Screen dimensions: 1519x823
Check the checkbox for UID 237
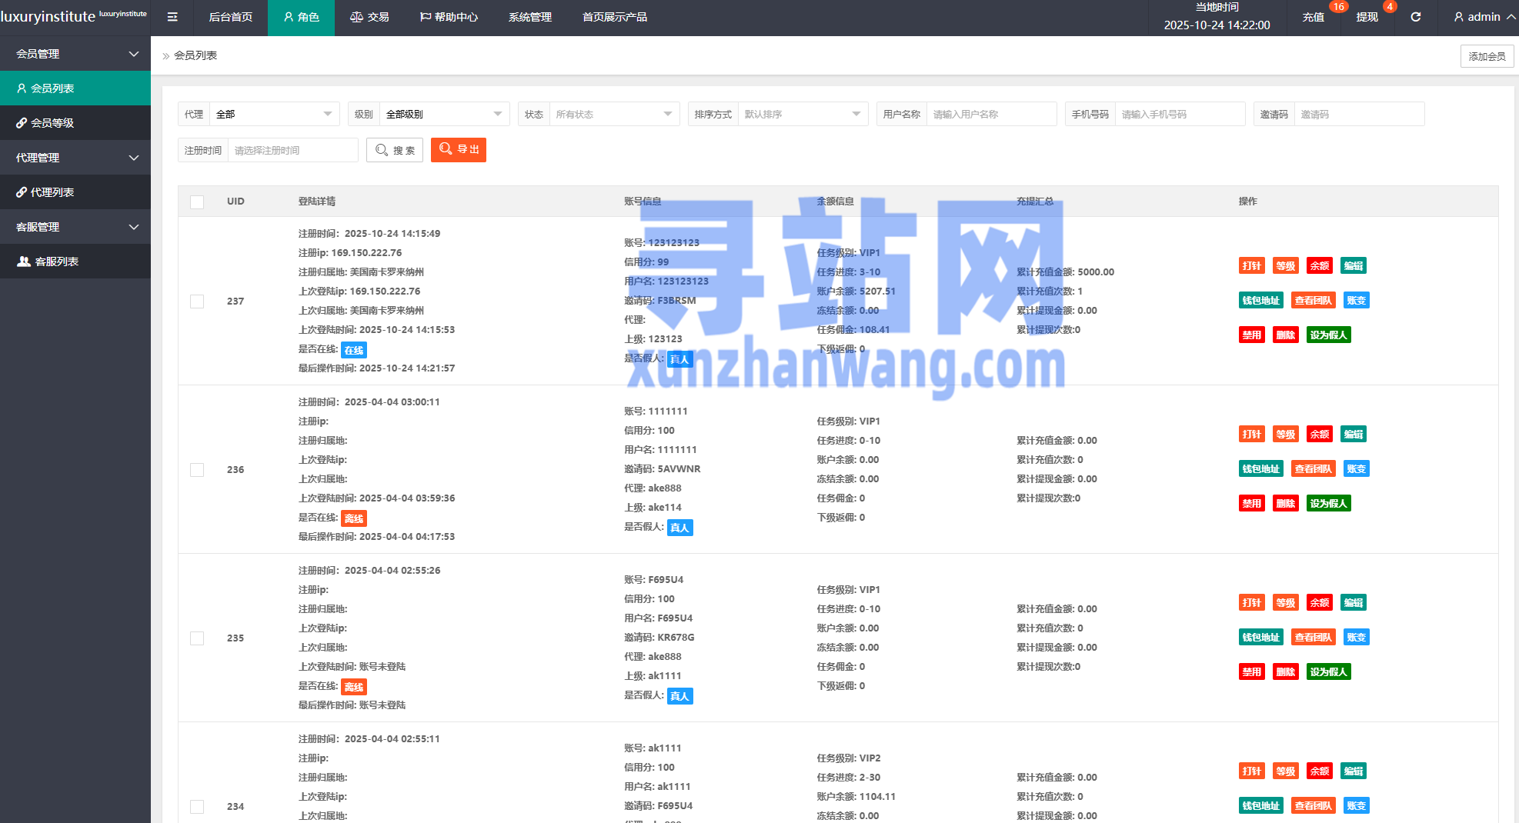(197, 302)
